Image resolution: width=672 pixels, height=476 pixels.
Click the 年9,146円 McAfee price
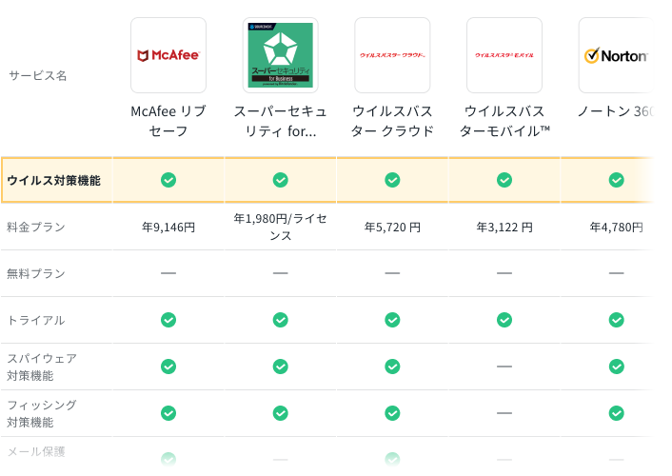coord(168,228)
